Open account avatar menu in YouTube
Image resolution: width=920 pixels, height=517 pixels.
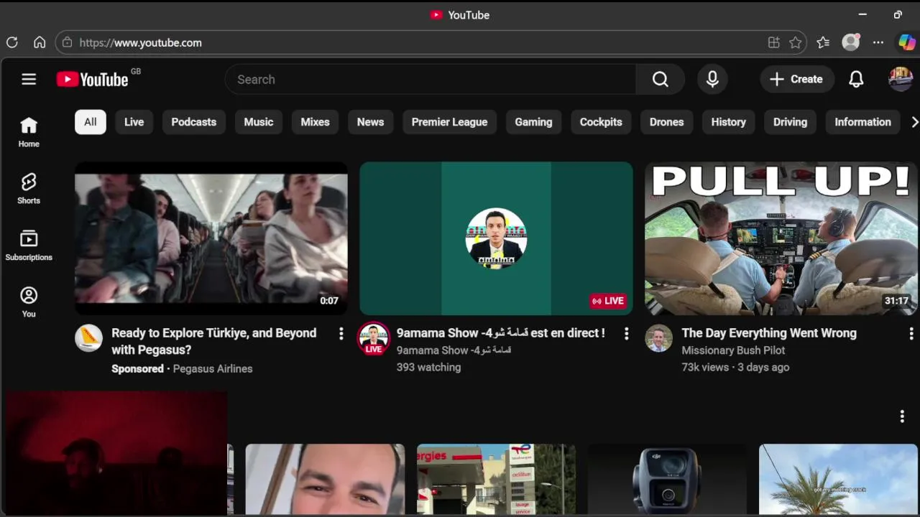901,79
